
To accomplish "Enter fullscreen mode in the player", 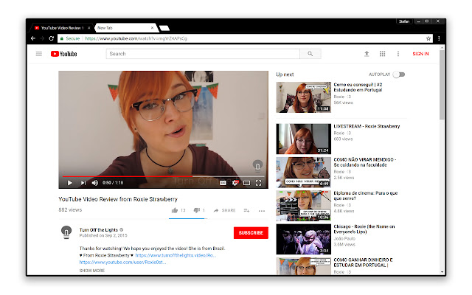I will point(259,182).
